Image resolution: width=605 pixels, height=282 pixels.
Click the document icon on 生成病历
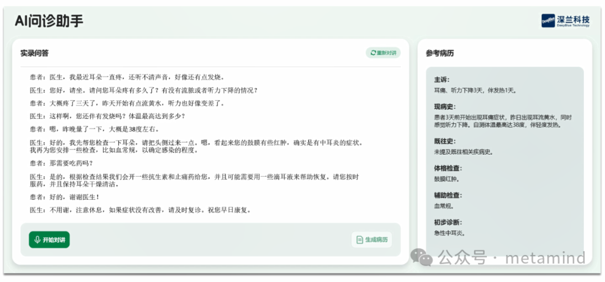coord(359,240)
